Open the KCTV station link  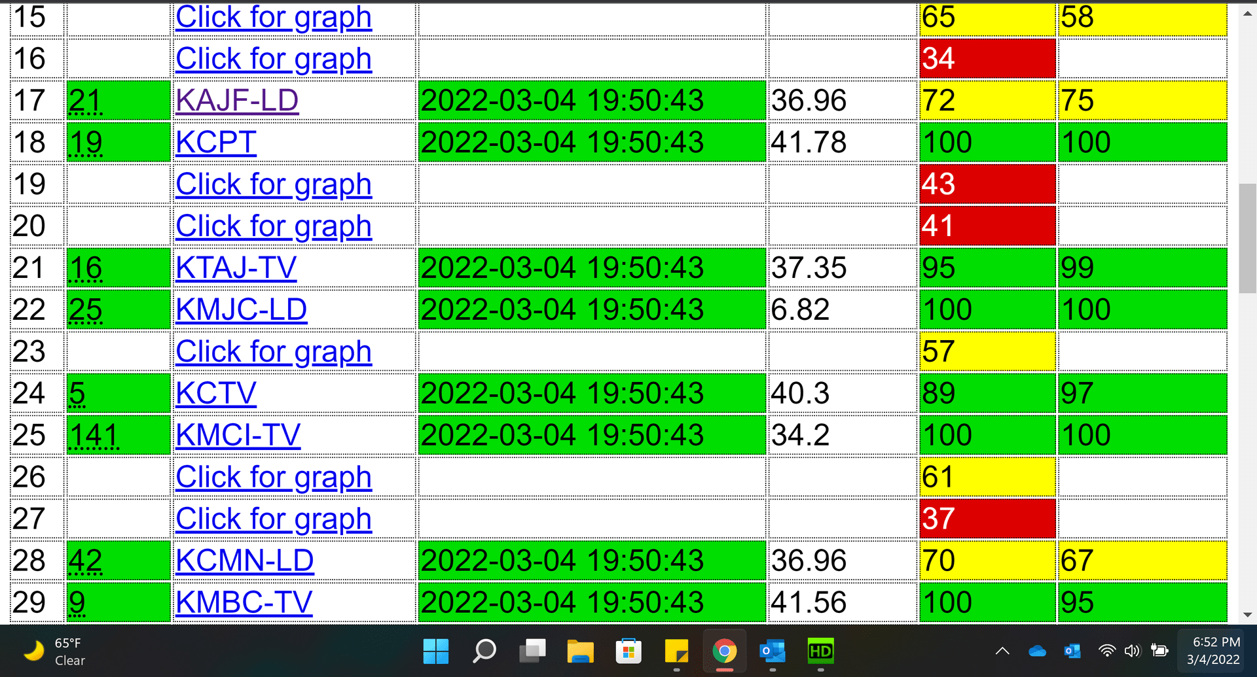coord(216,394)
